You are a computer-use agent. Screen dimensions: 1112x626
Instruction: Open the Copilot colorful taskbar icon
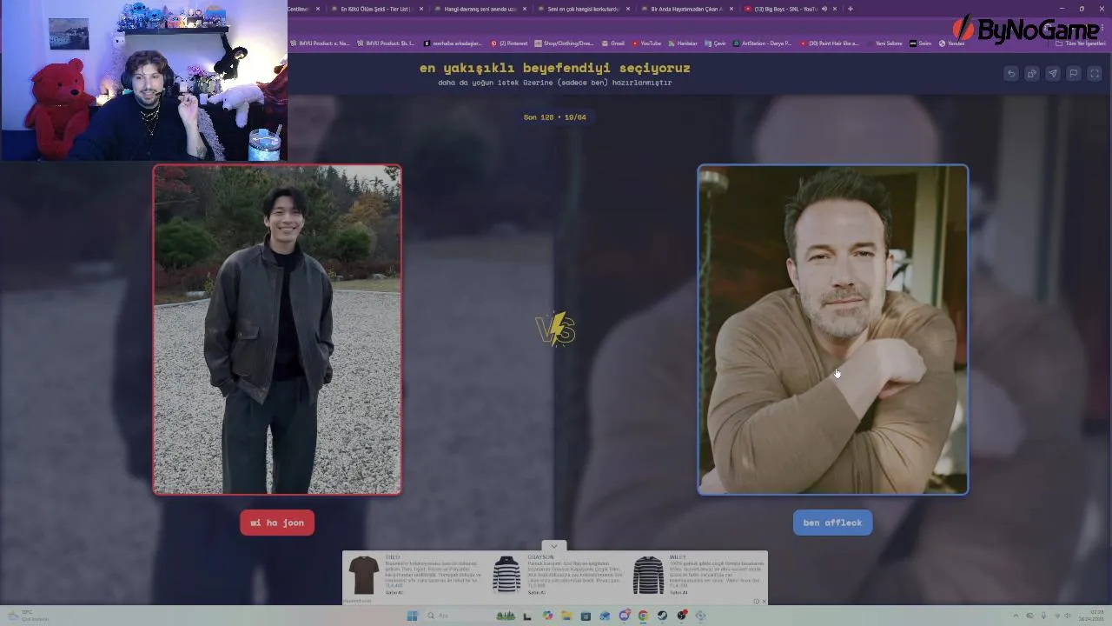[547, 616]
